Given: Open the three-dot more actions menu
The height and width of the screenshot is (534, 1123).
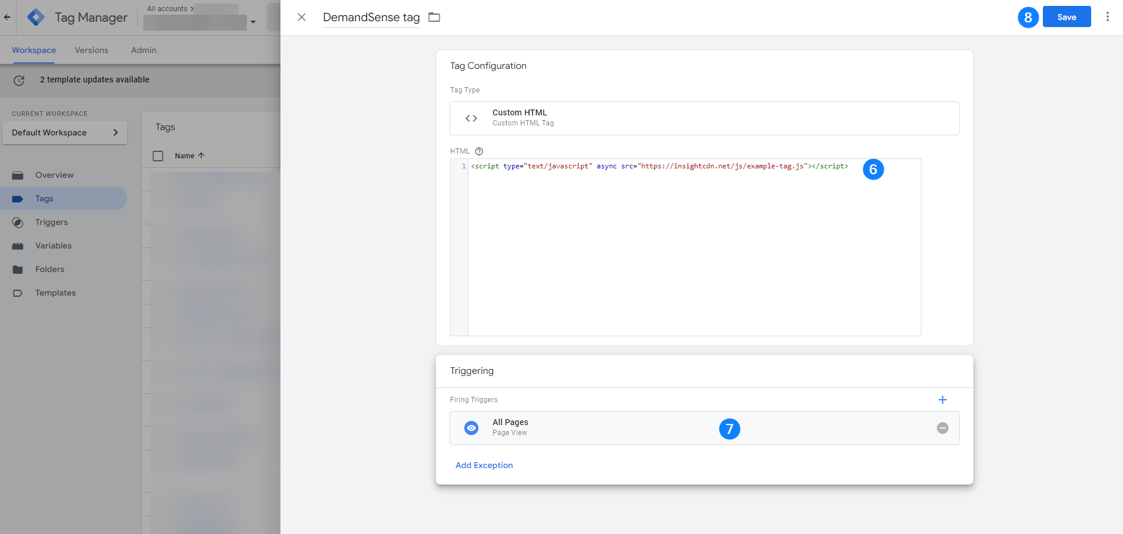Looking at the screenshot, I should pyautogui.click(x=1107, y=17).
